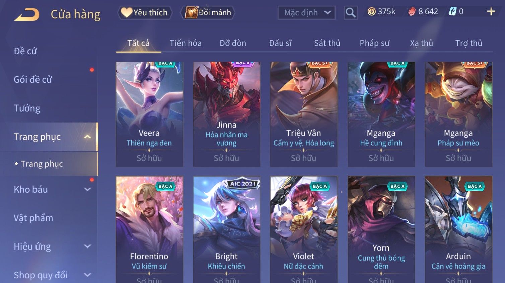Select the Pháp sư tab
Screen dimensions: 505x283
(x=374, y=43)
